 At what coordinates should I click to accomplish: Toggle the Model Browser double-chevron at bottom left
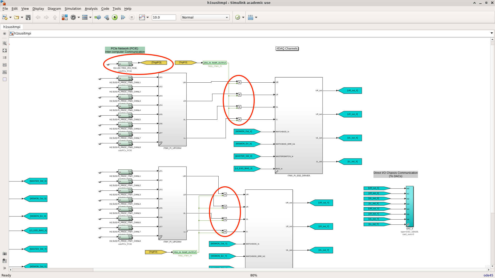coord(5,268)
